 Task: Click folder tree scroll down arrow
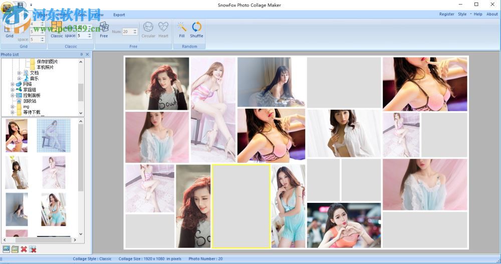[x=81, y=113]
